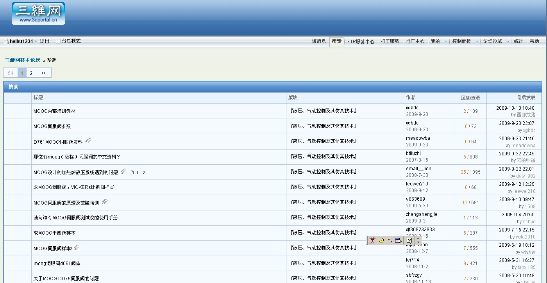Expand the heihu1234 user dropdown arrow
This screenshot has width=547, height=283.
(x=36, y=41)
